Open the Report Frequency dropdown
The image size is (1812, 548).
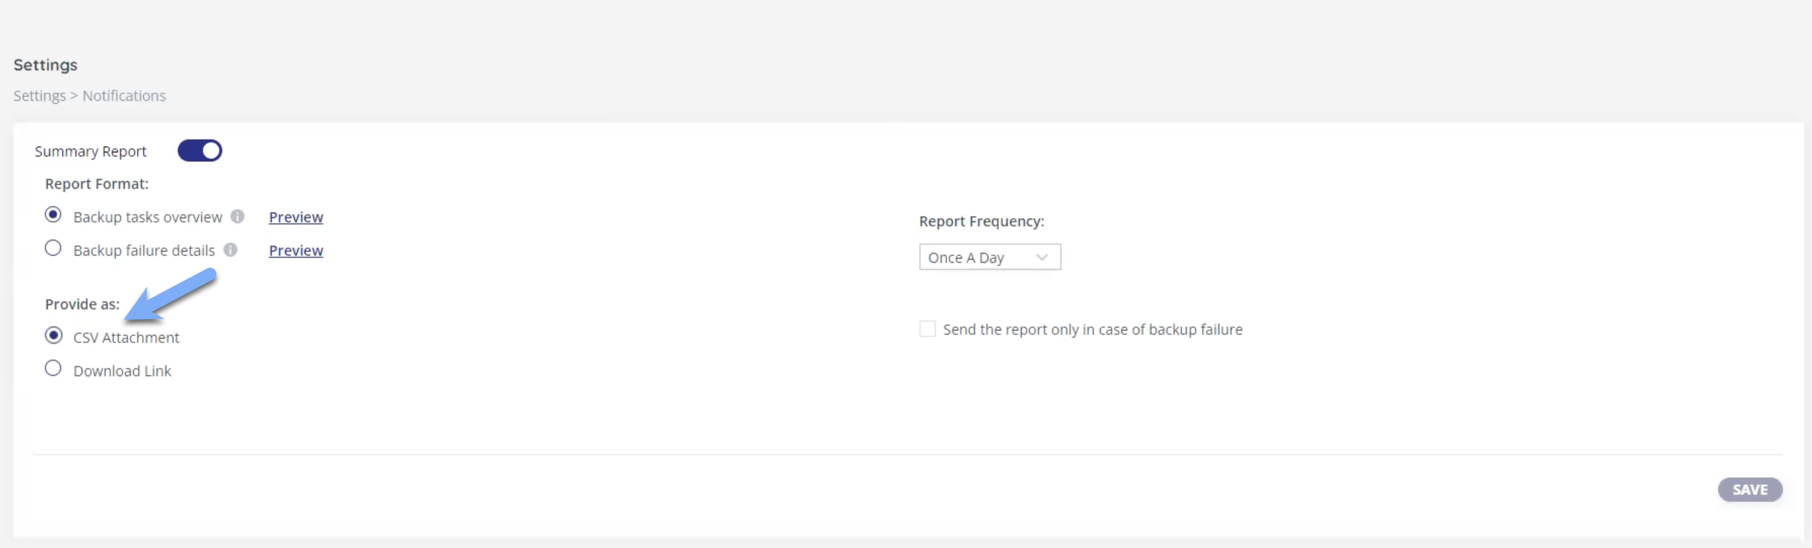[988, 257]
